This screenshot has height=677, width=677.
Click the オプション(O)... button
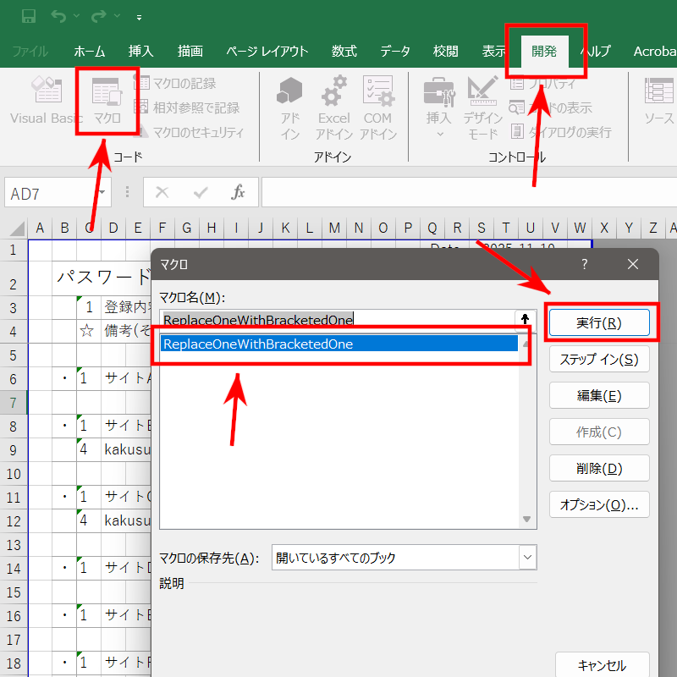pyautogui.click(x=599, y=505)
